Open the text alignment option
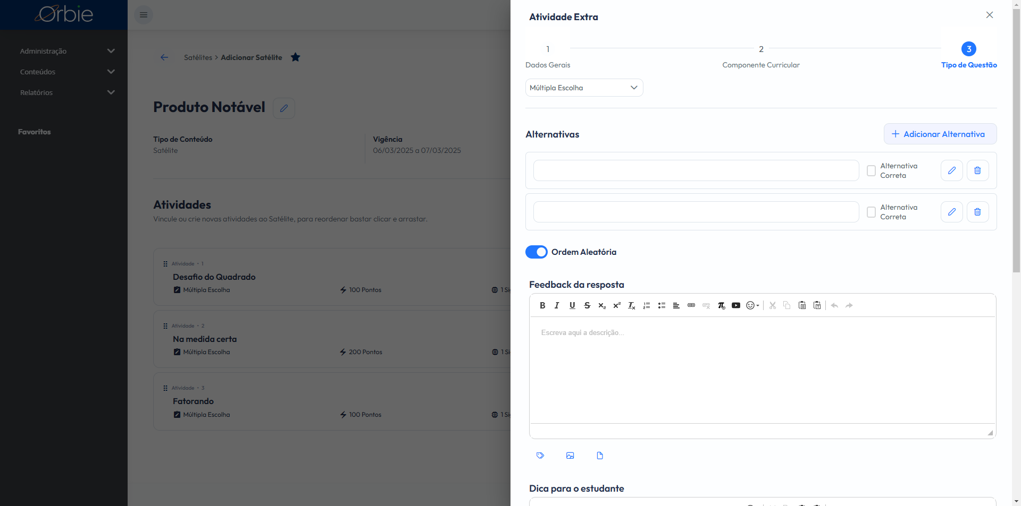1021x506 pixels. click(676, 305)
